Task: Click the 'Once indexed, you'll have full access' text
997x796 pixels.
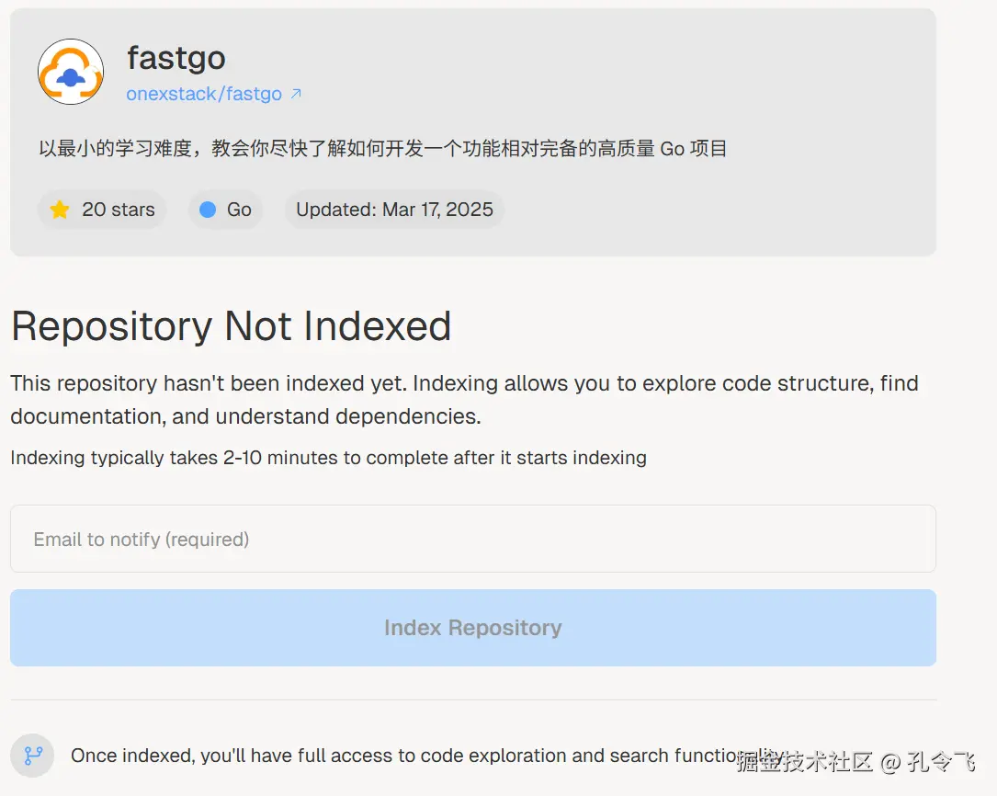Action: click(426, 756)
